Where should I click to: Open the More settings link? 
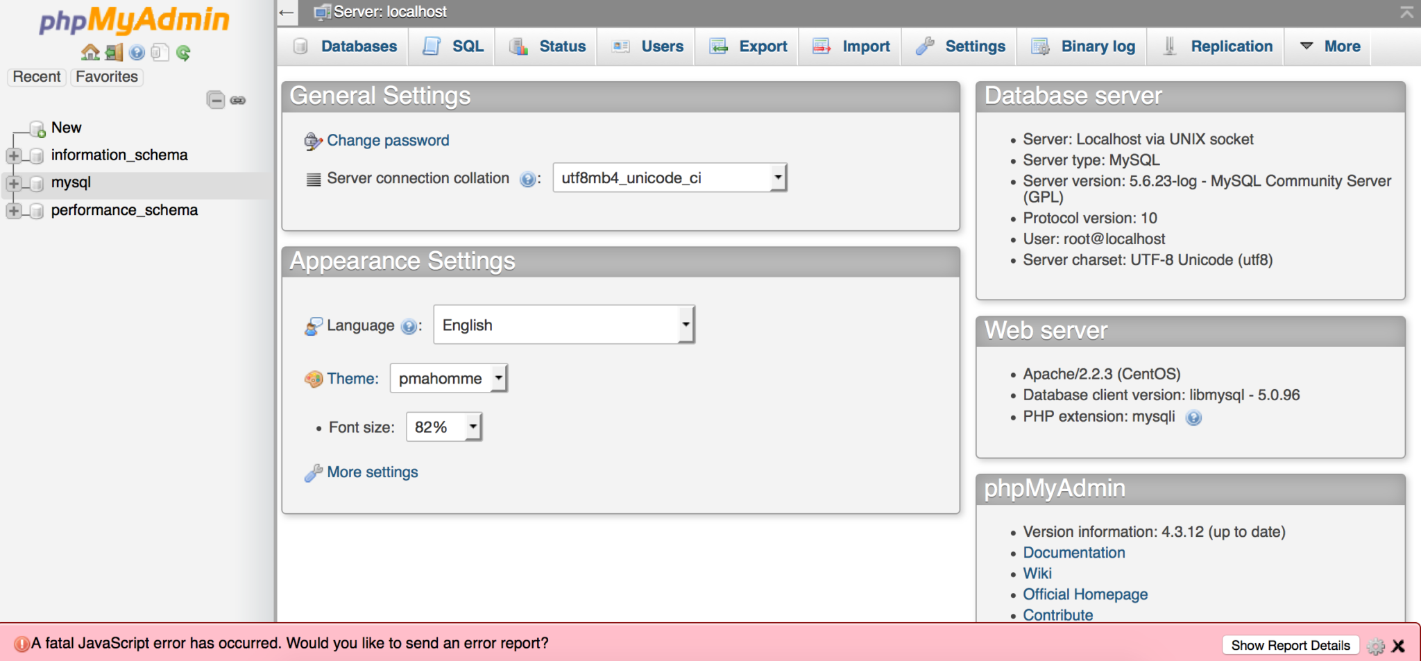[x=373, y=472]
